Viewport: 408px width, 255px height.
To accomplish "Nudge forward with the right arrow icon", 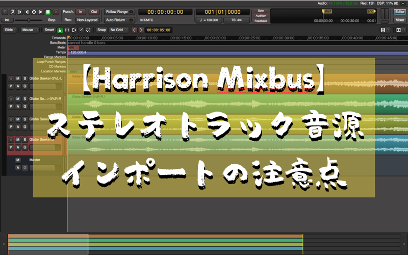I will coord(141,30).
